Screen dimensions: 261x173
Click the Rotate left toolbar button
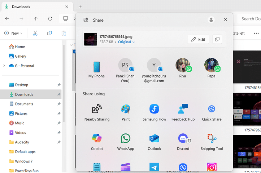pos(239,33)
